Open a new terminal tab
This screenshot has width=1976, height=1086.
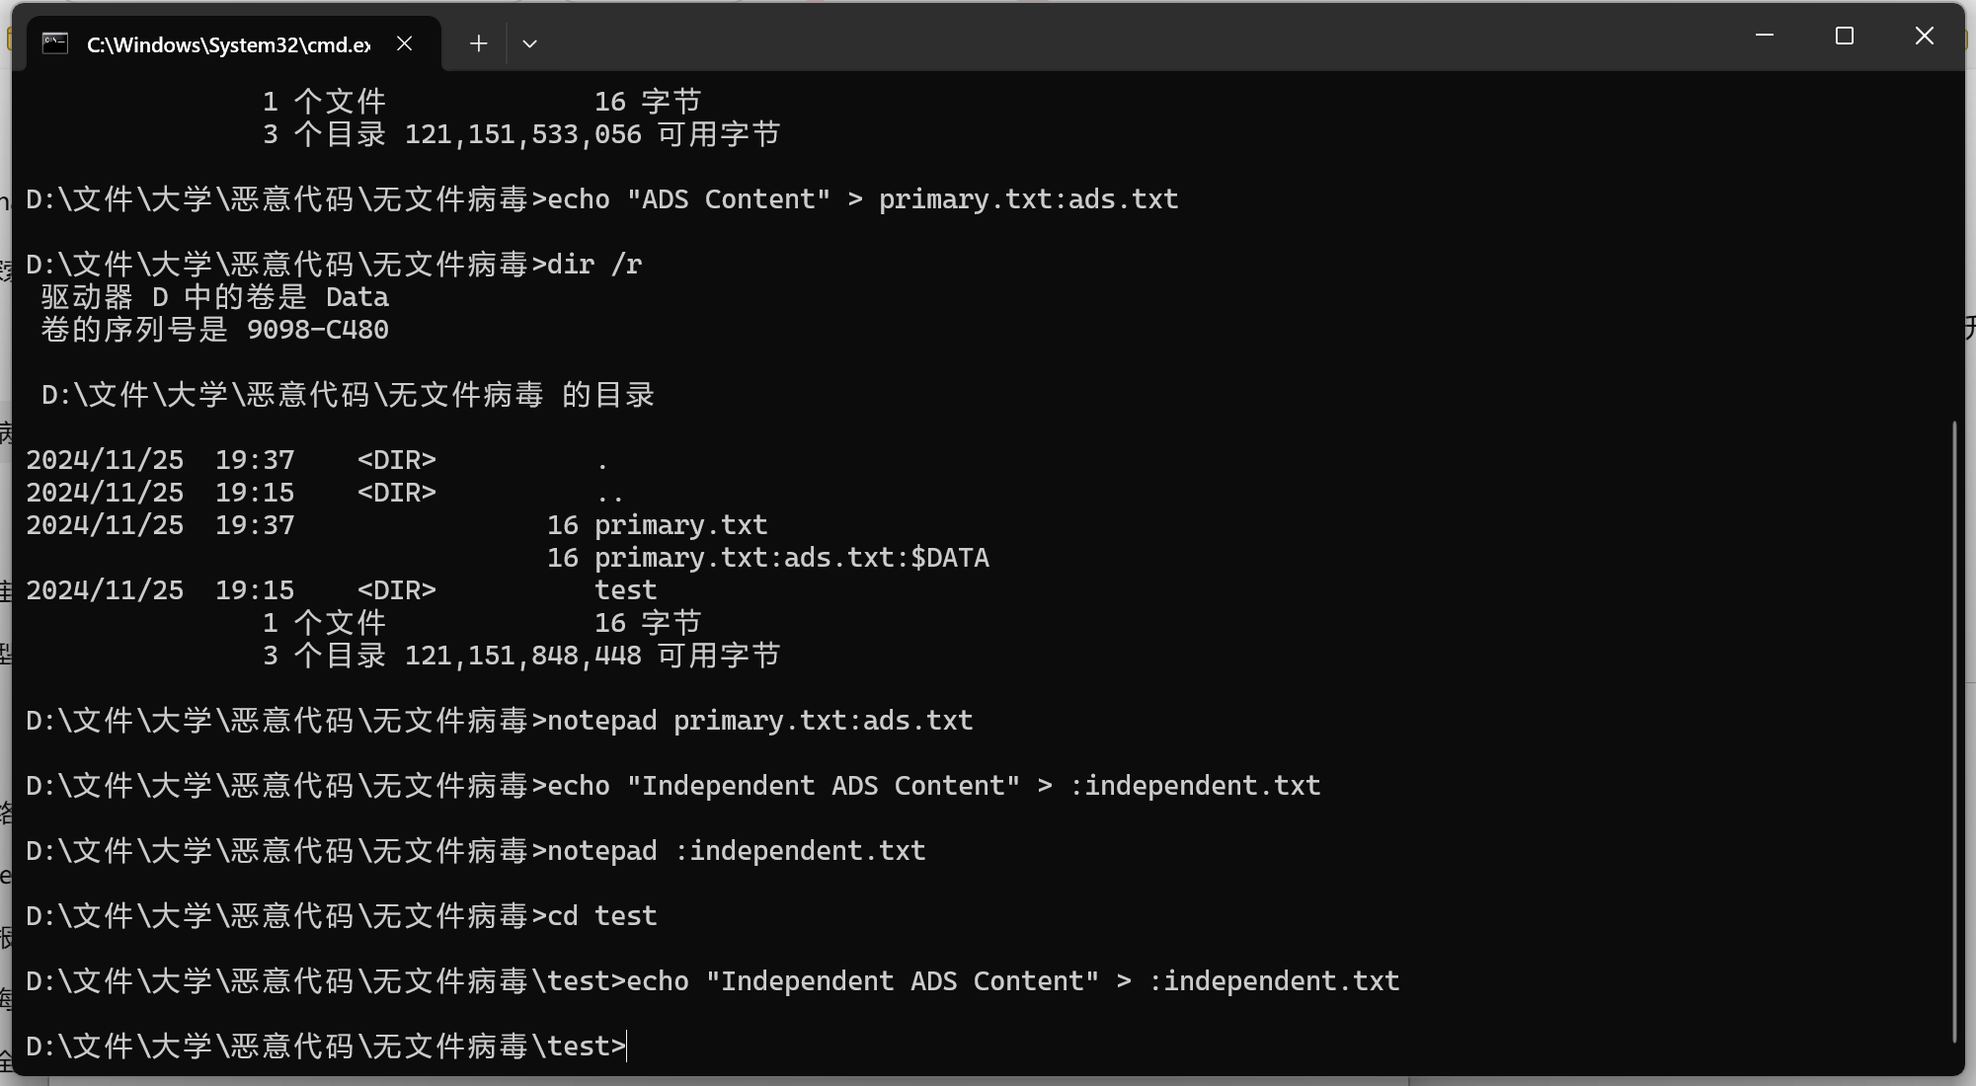pyautogui.click(x=479, y=43)
